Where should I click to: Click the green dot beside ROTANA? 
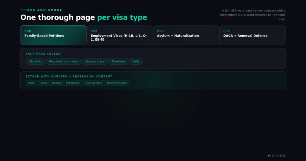click(268, 156)
